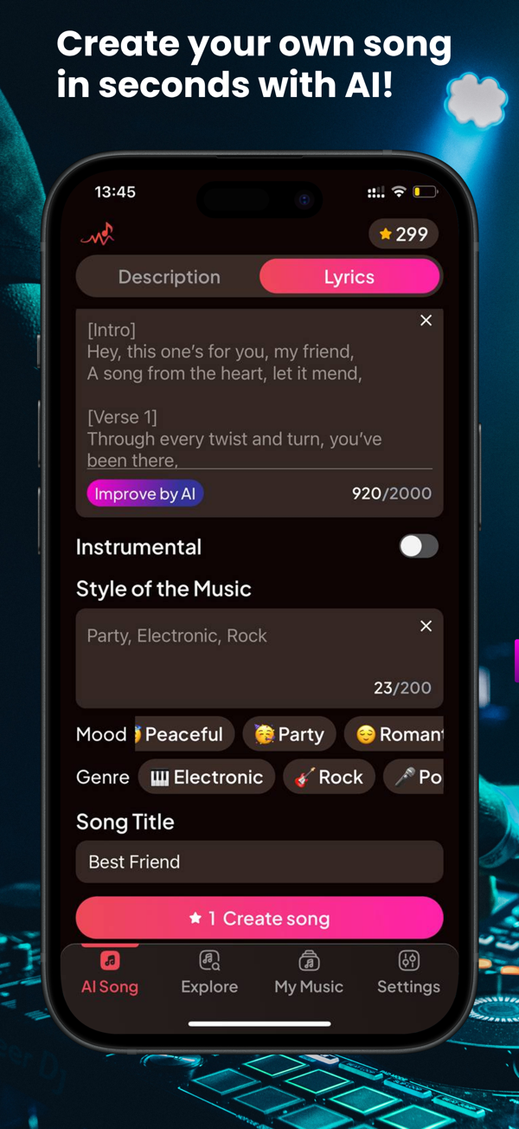This screenshot has width=519, height=1129.
Task: Open the 299 star credits badge
Action: pyautogui.click(x=404, y=234)
